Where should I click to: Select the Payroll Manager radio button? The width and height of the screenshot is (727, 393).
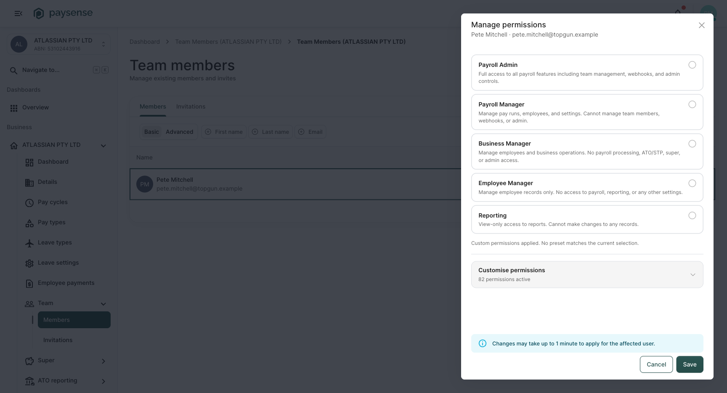(692, 104)
